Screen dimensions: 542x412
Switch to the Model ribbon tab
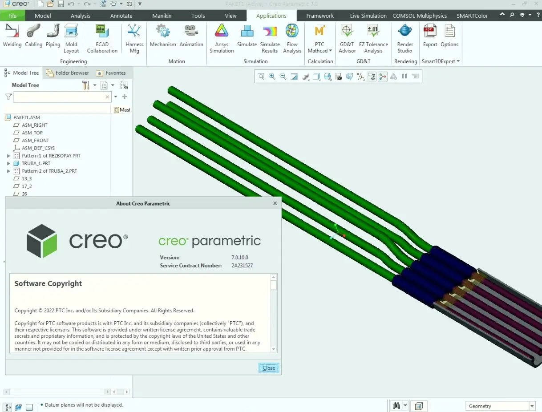[x=43, y=16]
